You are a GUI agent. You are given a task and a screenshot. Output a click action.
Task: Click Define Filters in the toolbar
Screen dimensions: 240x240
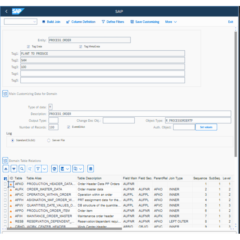(x=112, y=22)
